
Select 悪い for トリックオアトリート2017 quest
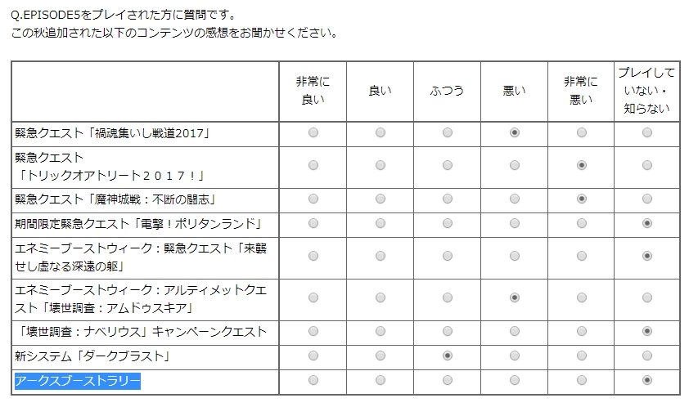[515, 165]
